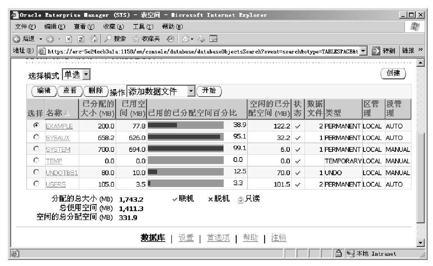Image resolution: width=433 pixels, height=266 pixels.
Task: Click the vertical scrollbar up arrow
Action: 420,63
